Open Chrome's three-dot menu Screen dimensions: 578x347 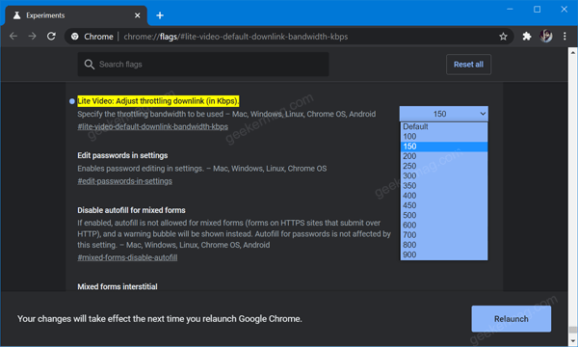click(x=565, y=36)
